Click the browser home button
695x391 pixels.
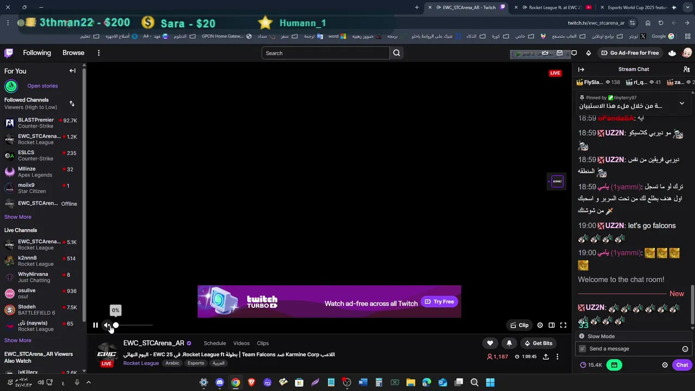pos(648,23)
